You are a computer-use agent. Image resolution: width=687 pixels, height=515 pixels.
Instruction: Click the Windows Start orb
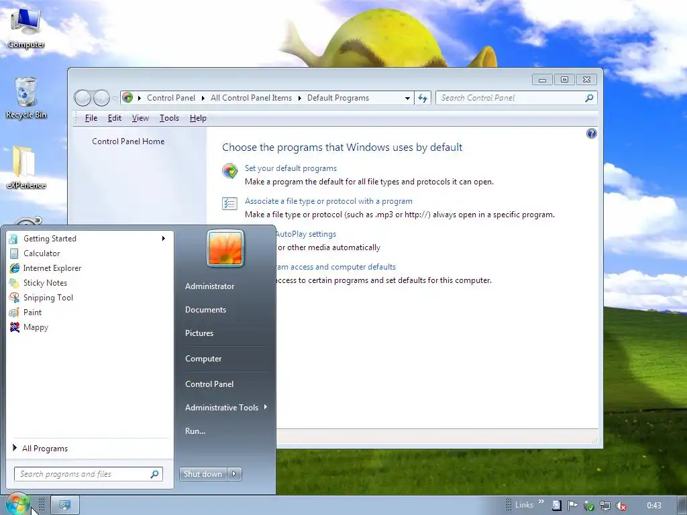(x=17, y=504)
